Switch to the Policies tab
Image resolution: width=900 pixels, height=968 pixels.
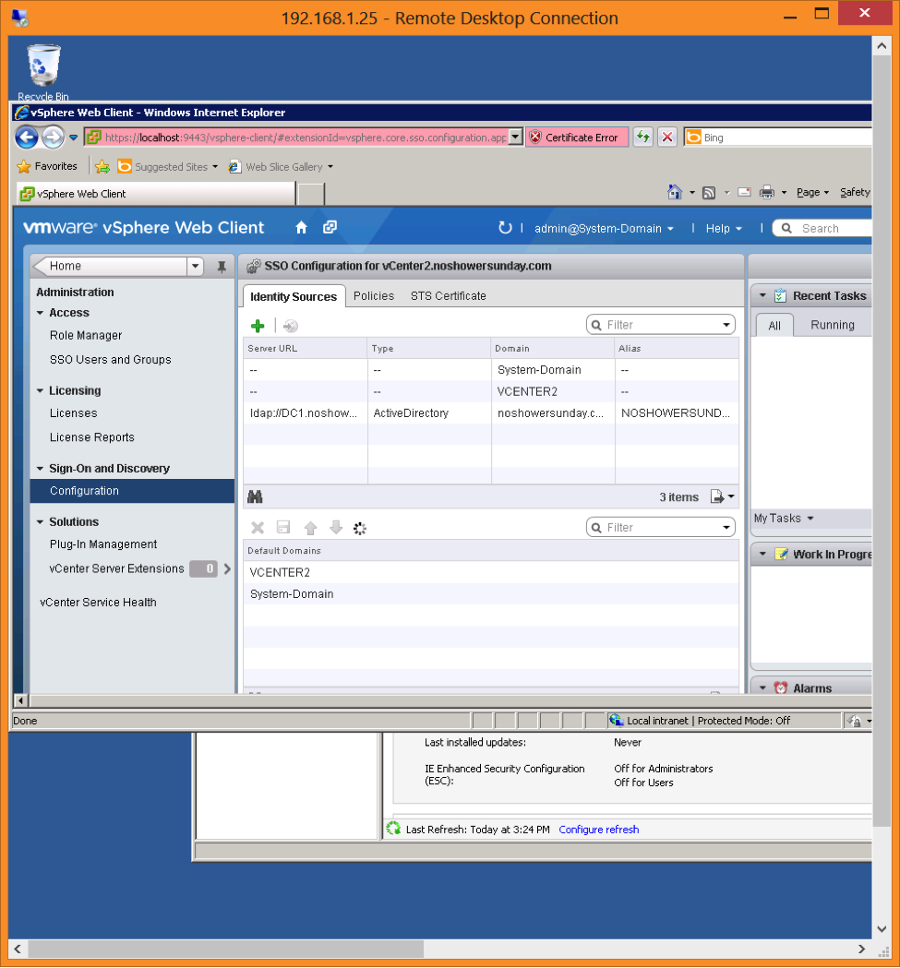[374, 295]
